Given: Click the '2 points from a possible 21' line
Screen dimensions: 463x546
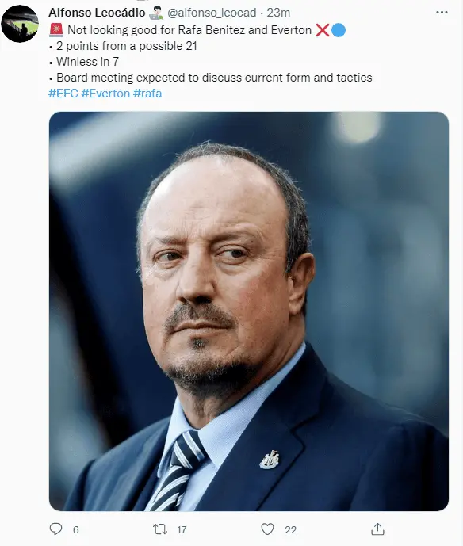Looking at the screenshot, I should tap(127, 46).
